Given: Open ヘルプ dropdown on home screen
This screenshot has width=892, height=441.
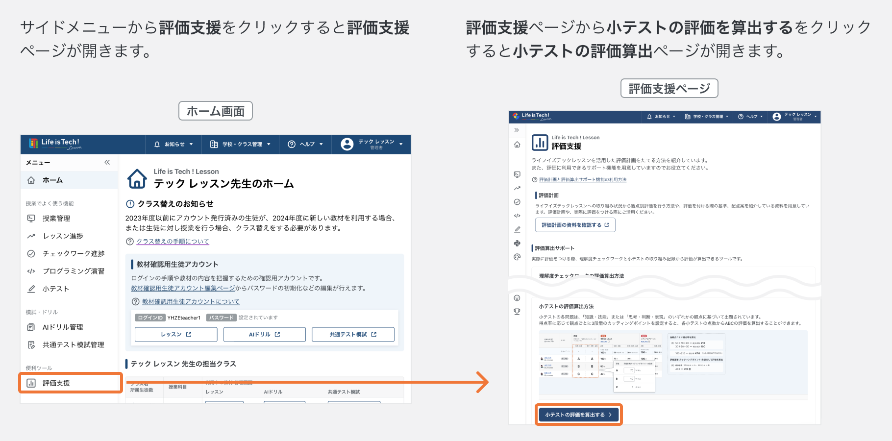Looking at the screenshot, I should 305,145.
